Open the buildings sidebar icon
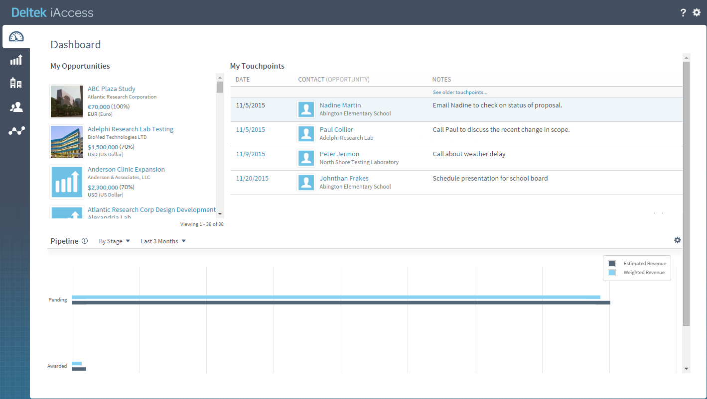Screen dimensions: 707x399 pos(16,83)
